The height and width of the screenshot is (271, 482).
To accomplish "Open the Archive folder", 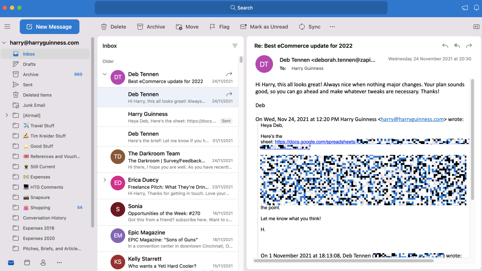I will point(45,74).
